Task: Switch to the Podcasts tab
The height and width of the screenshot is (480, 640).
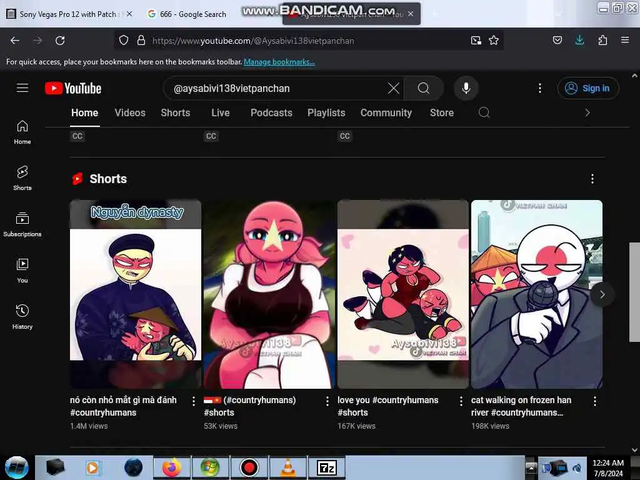Action: tap(271, 113)
